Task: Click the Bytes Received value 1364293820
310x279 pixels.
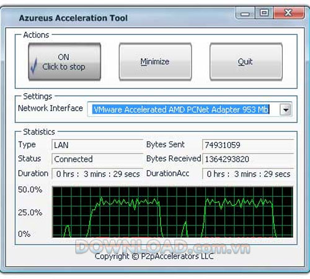Action: [248, 159]
